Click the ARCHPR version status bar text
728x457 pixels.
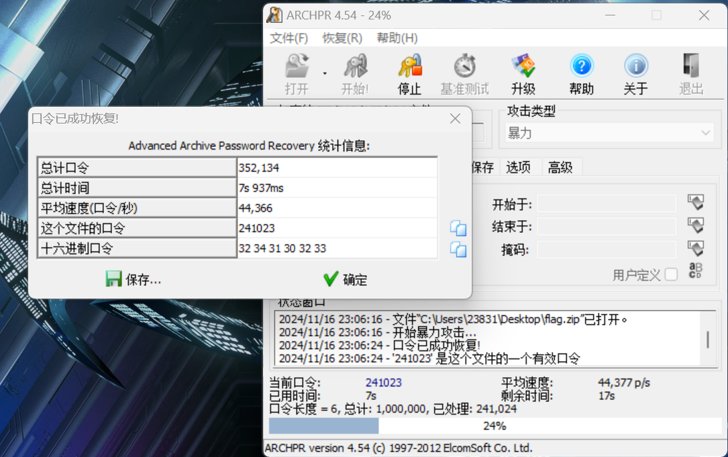(x=399, y=448)
